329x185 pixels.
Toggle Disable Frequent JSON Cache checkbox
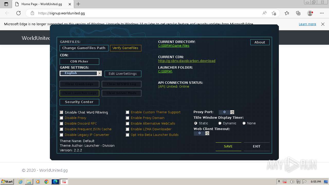coord(61,129)
